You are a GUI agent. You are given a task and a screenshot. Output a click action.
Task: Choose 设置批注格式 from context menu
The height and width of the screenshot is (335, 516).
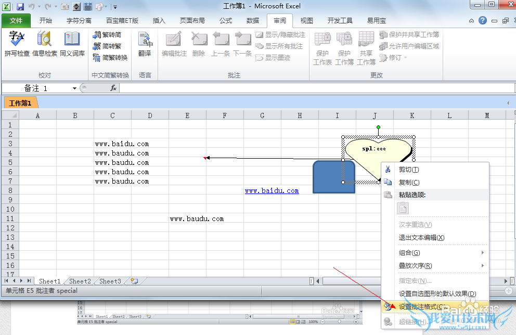pyautogui.click(x=435, y=307)
